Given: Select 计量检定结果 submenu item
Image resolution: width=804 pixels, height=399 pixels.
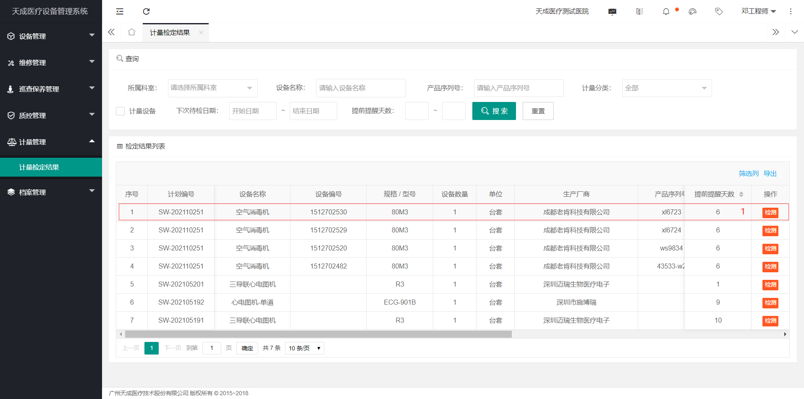Looking at the screenshot, I should pos(51,167).
